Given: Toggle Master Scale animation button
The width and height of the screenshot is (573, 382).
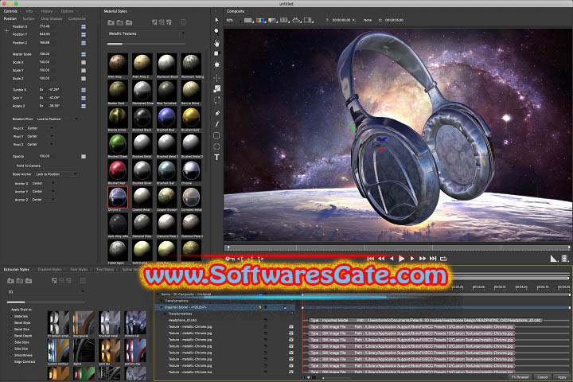Looking at the screenshot, I should pyautogui.click(x=84, y=54).
